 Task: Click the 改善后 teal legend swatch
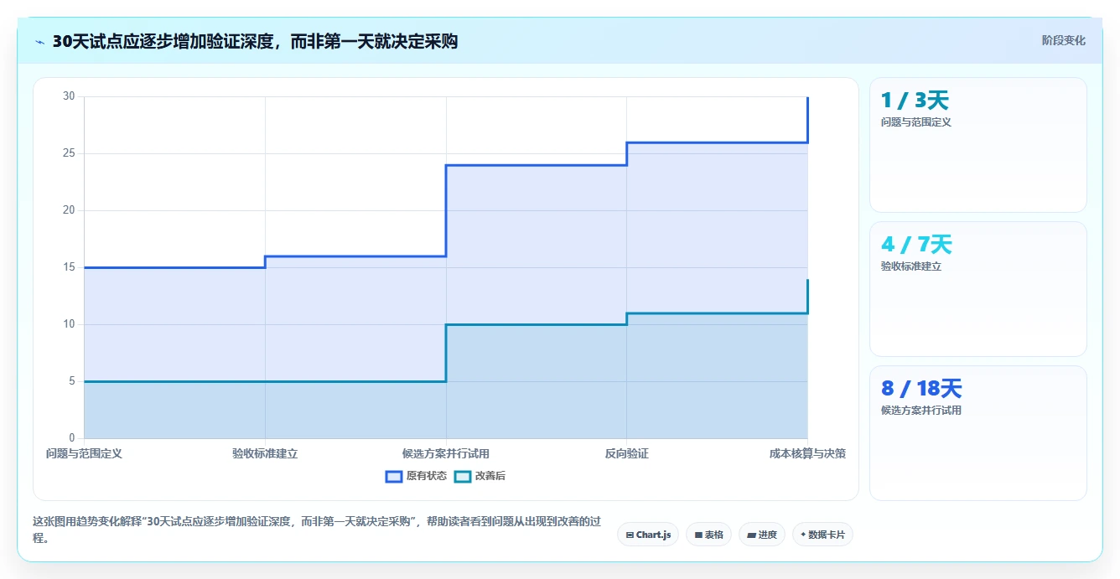point(462,476)
